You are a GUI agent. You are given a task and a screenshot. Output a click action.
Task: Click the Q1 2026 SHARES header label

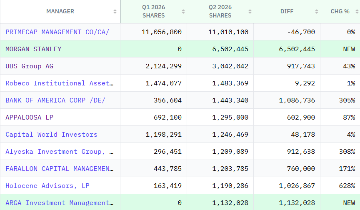pos(154,12)
